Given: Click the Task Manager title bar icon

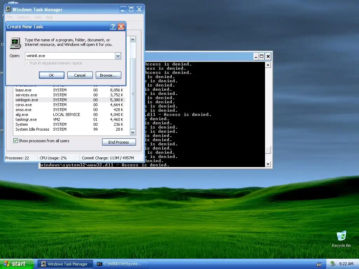Looking at the screenshot, I should 8,9.
